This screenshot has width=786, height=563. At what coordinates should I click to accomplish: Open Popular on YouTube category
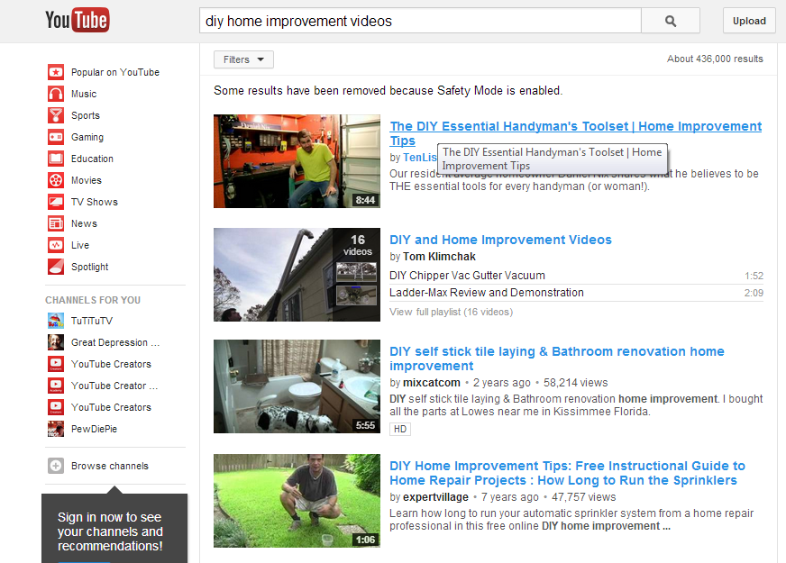pos(115,72)
